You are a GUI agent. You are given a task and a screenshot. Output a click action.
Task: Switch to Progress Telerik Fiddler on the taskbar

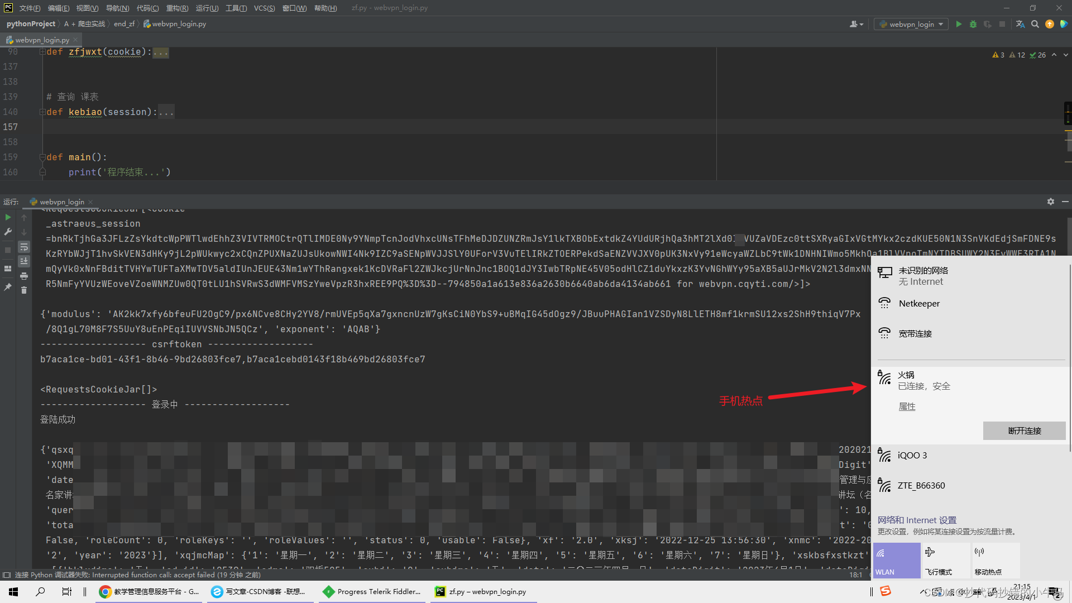(372, 591)
